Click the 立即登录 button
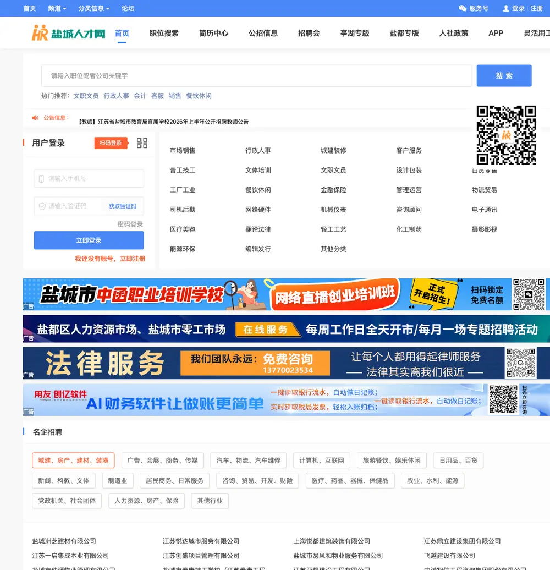The image size is (550, 570). [89, 240]
